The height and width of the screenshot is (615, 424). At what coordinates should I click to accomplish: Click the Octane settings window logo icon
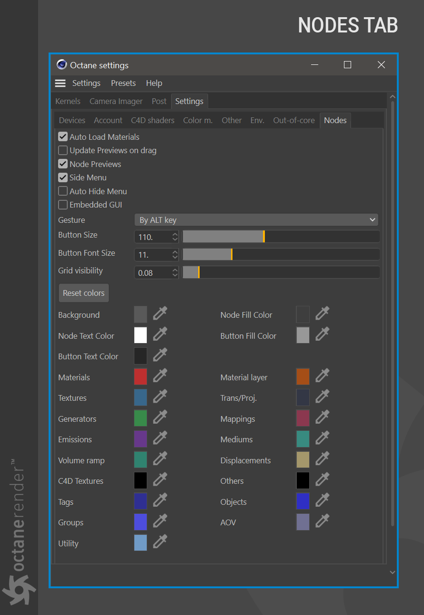pos(61,65)
